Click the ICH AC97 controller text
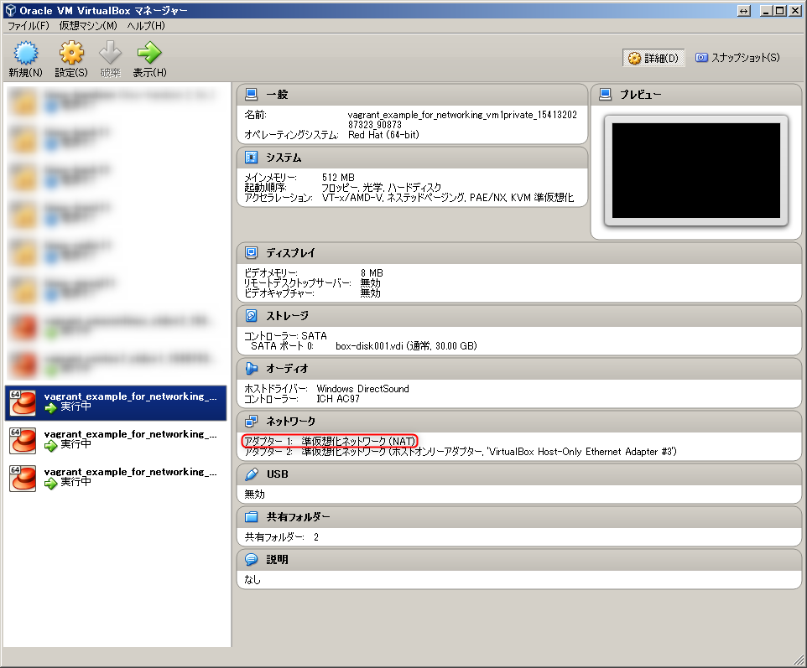This screenshot has width=807, height=668. [x=337, y=399]
